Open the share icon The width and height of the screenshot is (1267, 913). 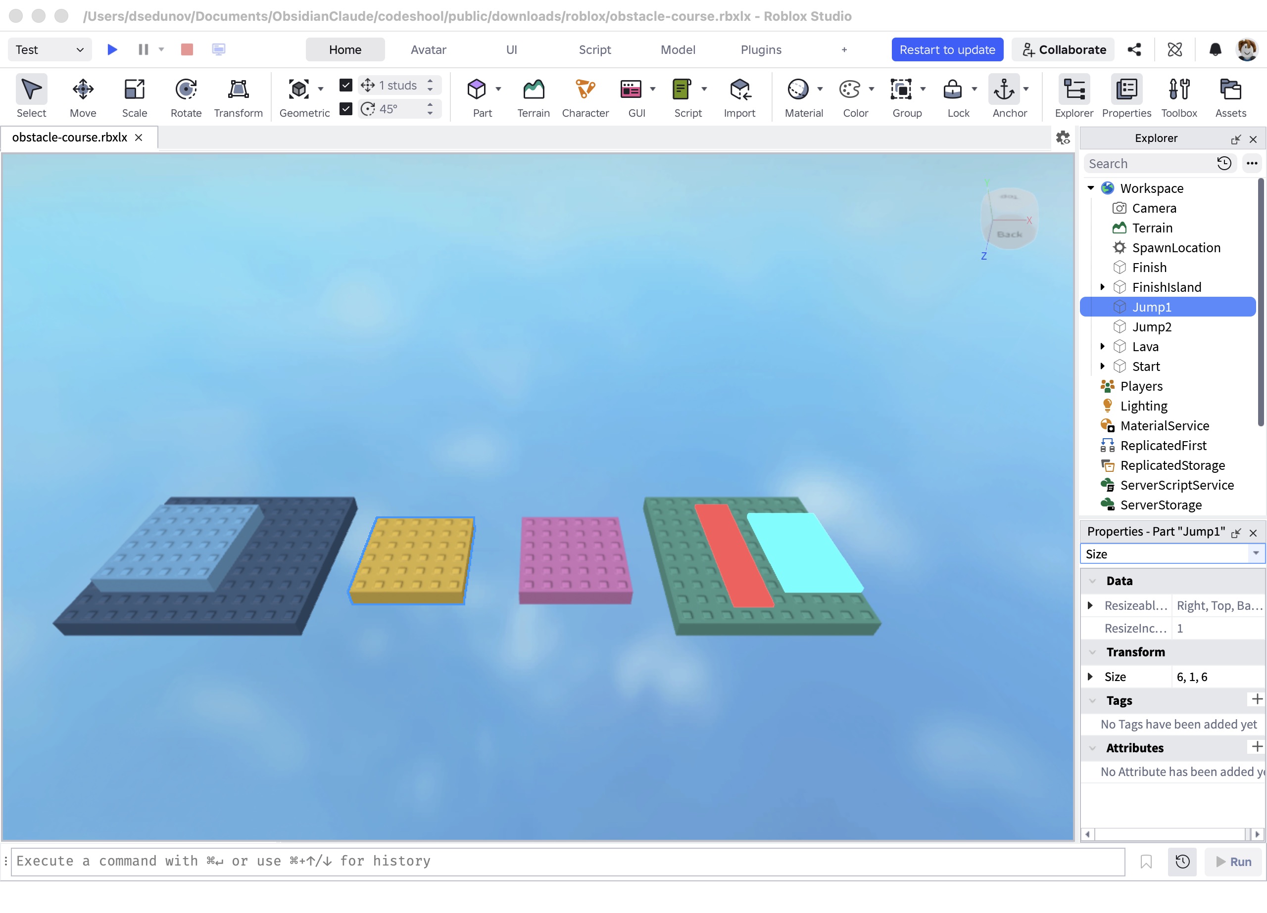(x=1134, y=49)
